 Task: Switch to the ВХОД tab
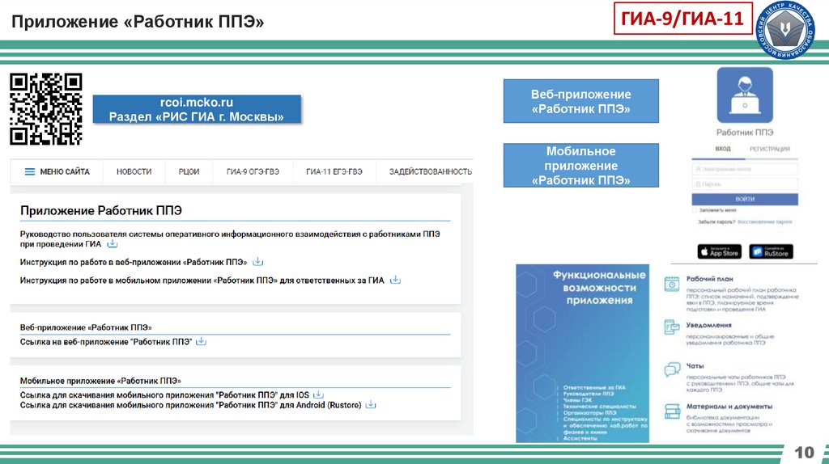point(723,149)
